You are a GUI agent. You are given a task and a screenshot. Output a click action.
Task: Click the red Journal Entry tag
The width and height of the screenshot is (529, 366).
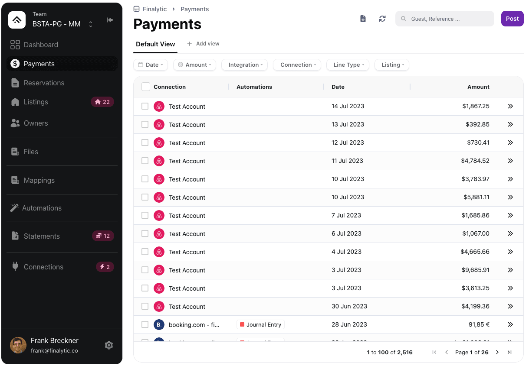pyautogui.click(x=260, y=324)
